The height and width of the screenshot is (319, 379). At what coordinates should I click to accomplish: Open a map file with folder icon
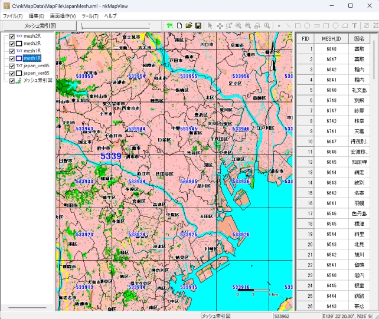coord(189,26)
